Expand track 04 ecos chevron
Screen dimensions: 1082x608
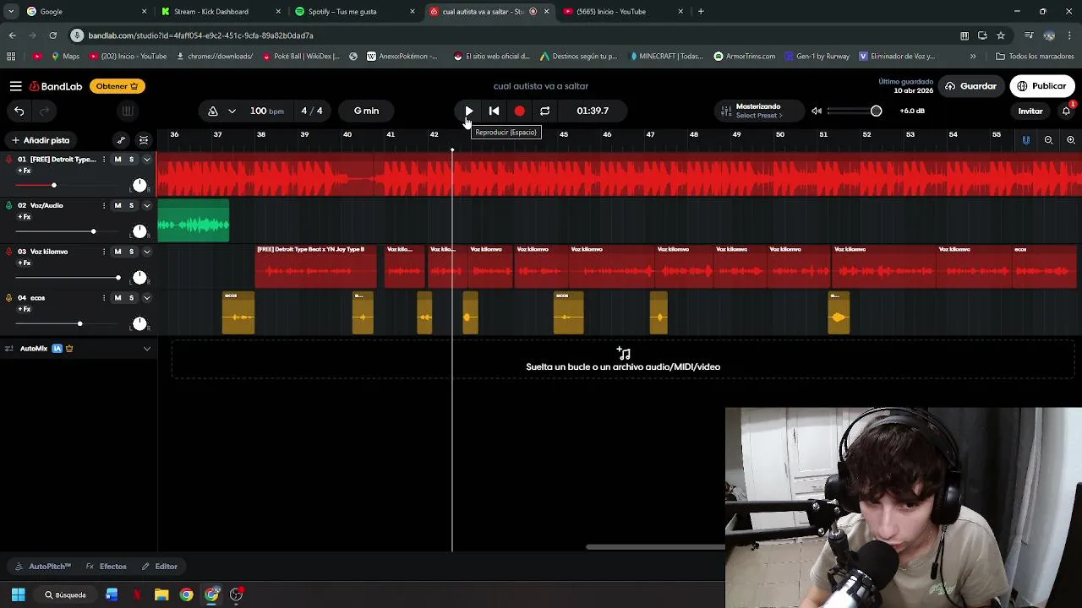(x=146, y=297)
